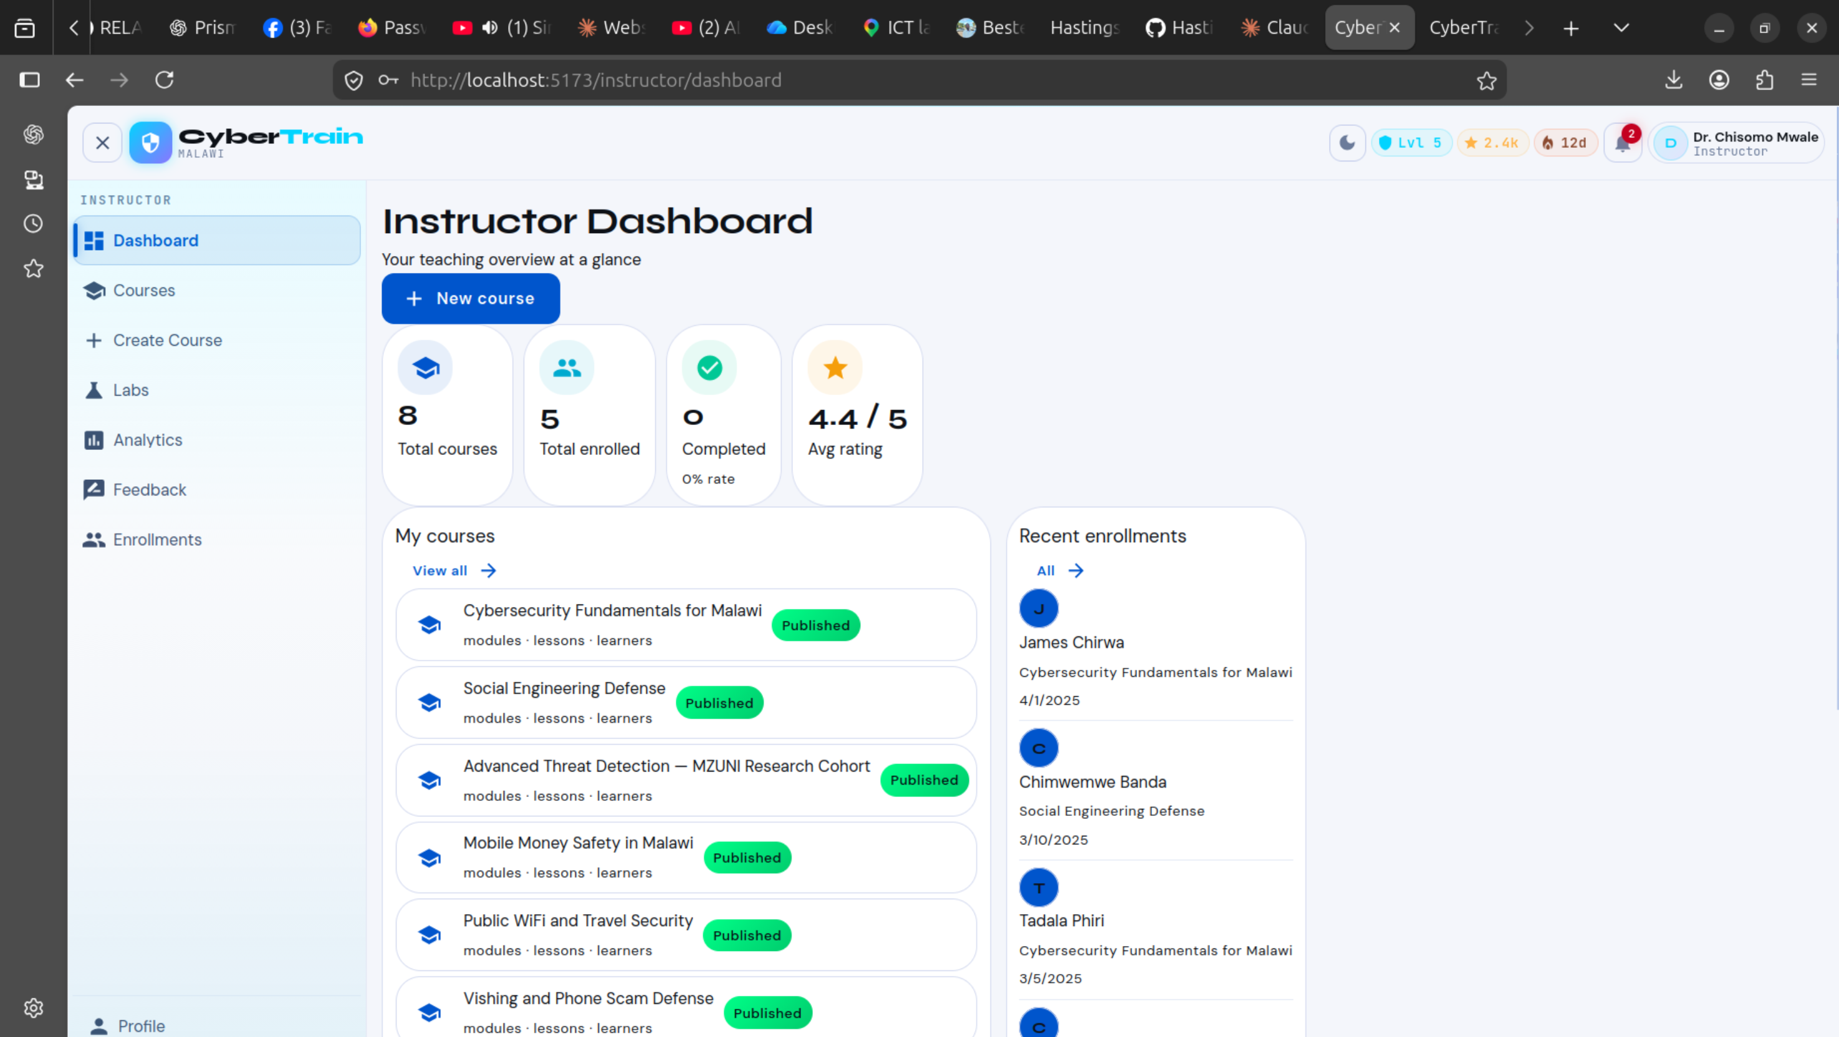1839x1037 pixels.
Task: Open Advanced Threat Detection course row
Action: (x=686, y=780)
